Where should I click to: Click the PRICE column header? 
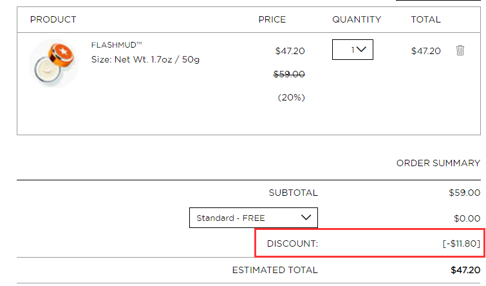272,19
